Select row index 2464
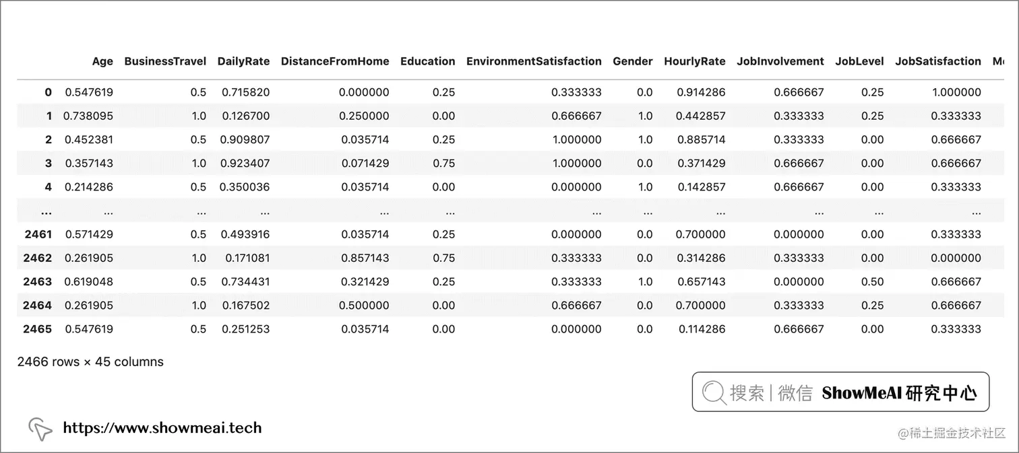The image size is (1019, 453). tap(37, 305)
